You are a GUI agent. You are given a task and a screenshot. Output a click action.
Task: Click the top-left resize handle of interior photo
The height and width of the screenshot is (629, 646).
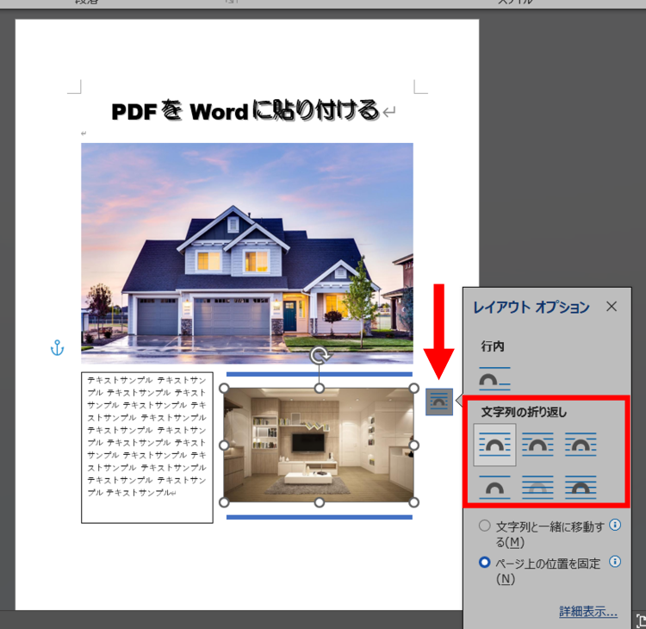(224, 389)
